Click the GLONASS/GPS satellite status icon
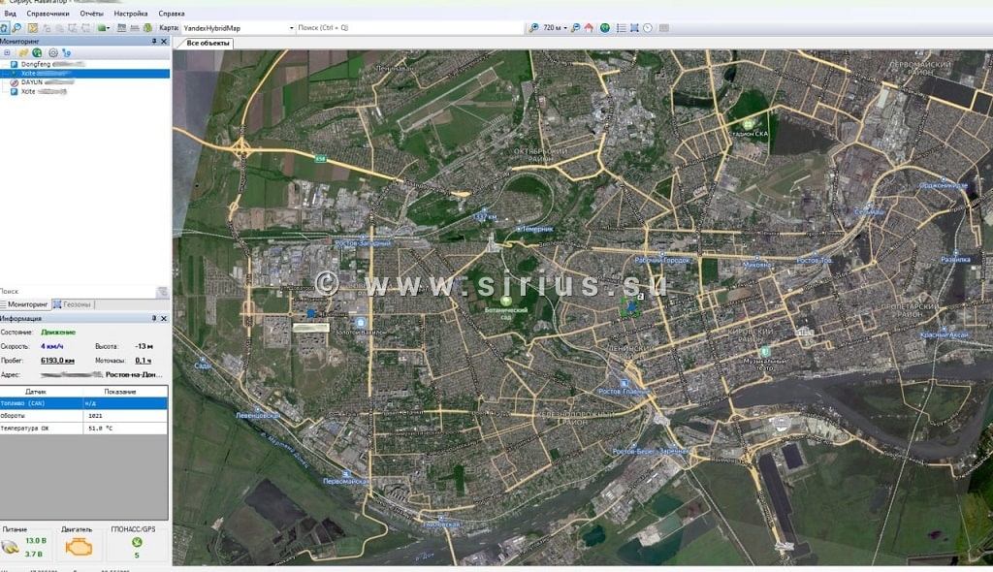Viewport: 993px width, 572px height. tap(137, 542)
